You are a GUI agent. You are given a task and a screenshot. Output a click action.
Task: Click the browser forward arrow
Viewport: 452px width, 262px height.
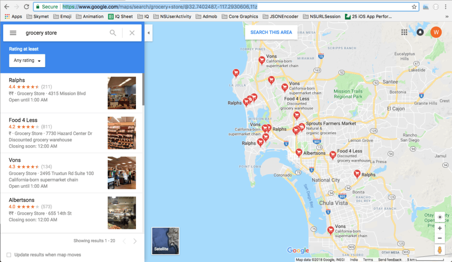[16, 7]
